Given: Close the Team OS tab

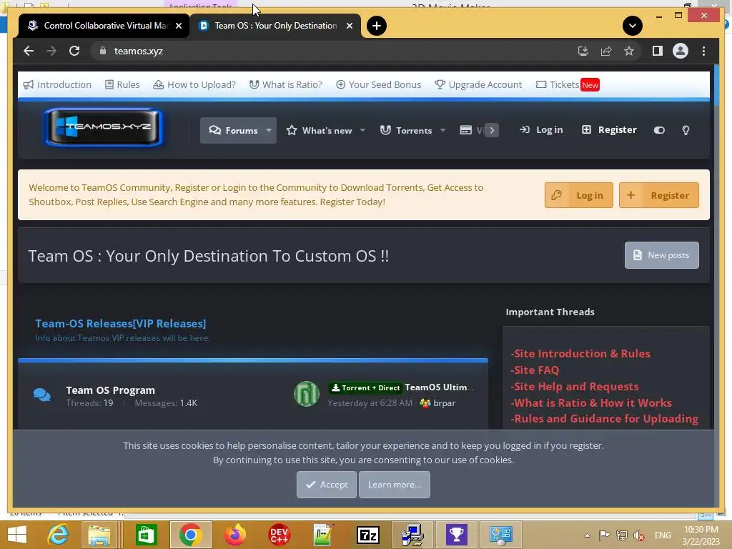Looking at the screenshot, I should [x=349, y=26].
